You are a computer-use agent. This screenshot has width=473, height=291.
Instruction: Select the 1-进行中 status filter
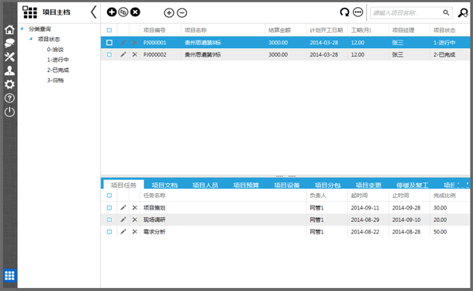(58, 60)
